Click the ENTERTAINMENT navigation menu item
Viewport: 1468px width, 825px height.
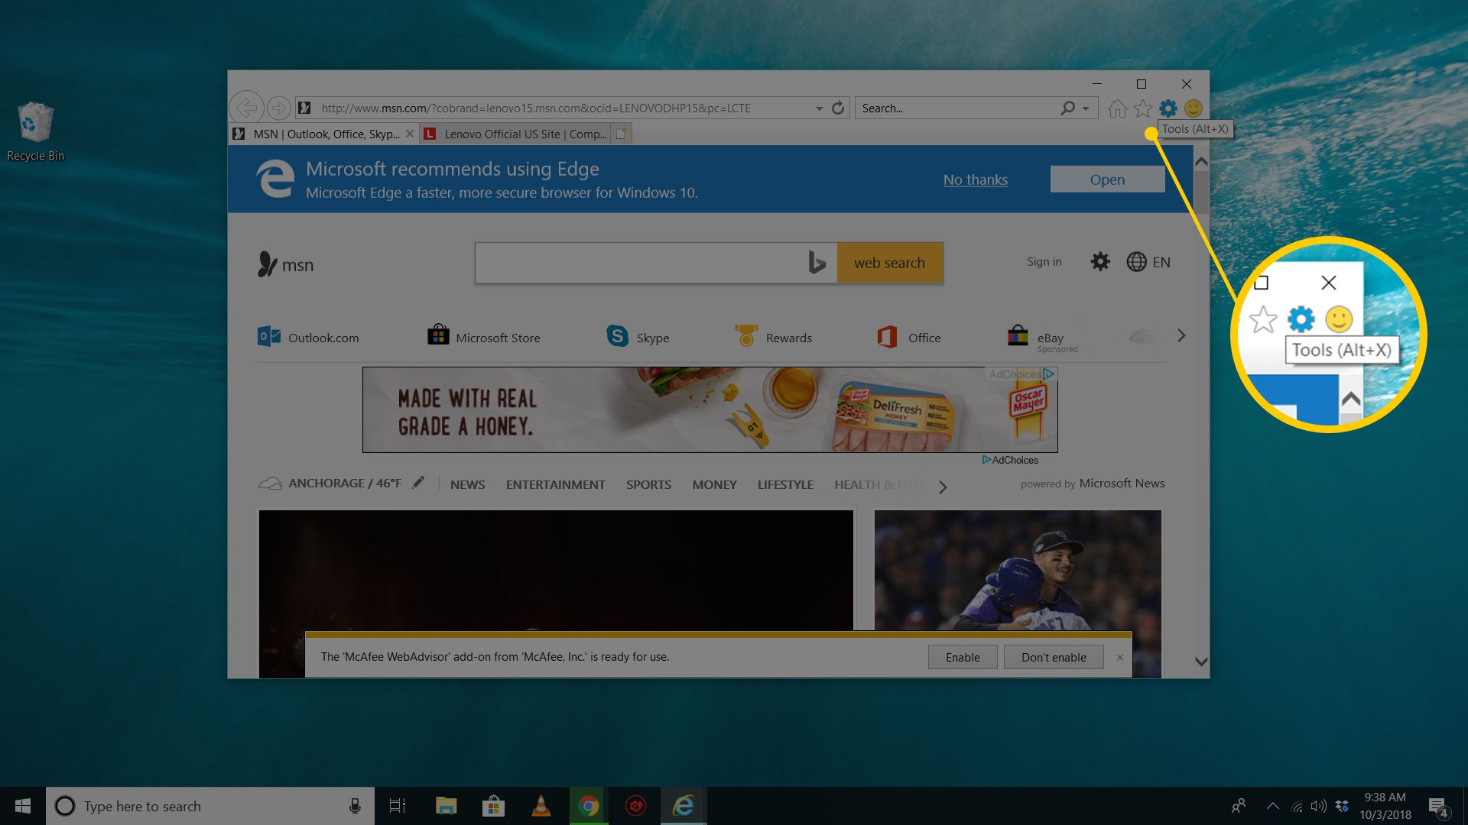[x=556, y=484]
